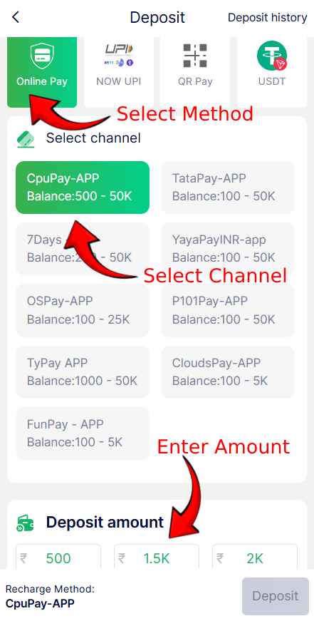Select the P101Pay-APP channel
The height and width of the screenshot is (621, 314).
(x=228, y=311)
